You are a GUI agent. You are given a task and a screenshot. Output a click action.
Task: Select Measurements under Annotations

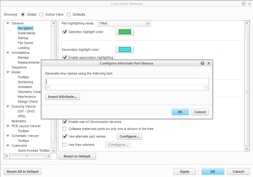tap(28, 62)
